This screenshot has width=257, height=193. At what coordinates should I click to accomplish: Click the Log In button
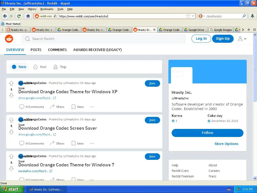point(201,38)
